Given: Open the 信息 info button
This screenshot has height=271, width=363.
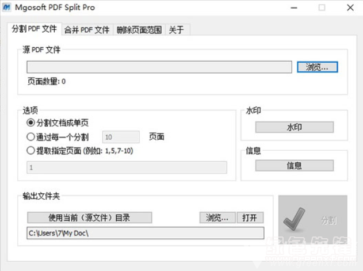Looking at the screenshot, I should coord(295,166).
